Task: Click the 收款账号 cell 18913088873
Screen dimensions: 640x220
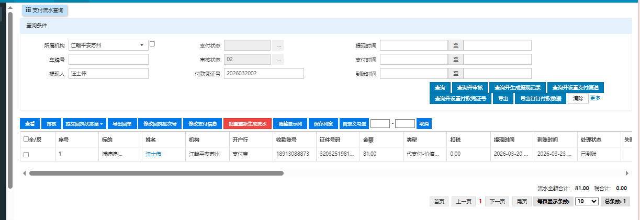Action: (294, 154)
